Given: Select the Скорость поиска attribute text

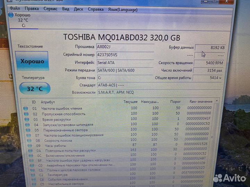Looking at the screenshot, I should pyautogui.click(x=58, y=141).
